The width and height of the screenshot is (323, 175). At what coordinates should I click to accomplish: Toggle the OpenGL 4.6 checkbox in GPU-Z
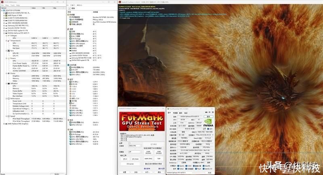203,169
